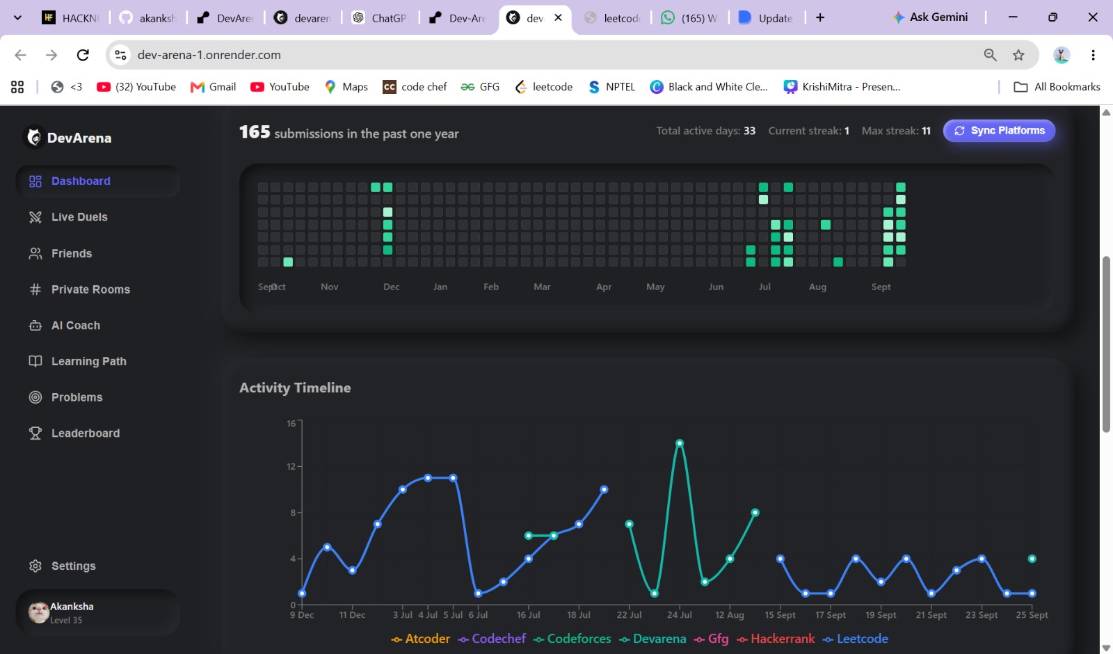Toggle the Leetcode series in chart legend
This screenshot has height=654, width=1113.
click(x=856, y=639)
